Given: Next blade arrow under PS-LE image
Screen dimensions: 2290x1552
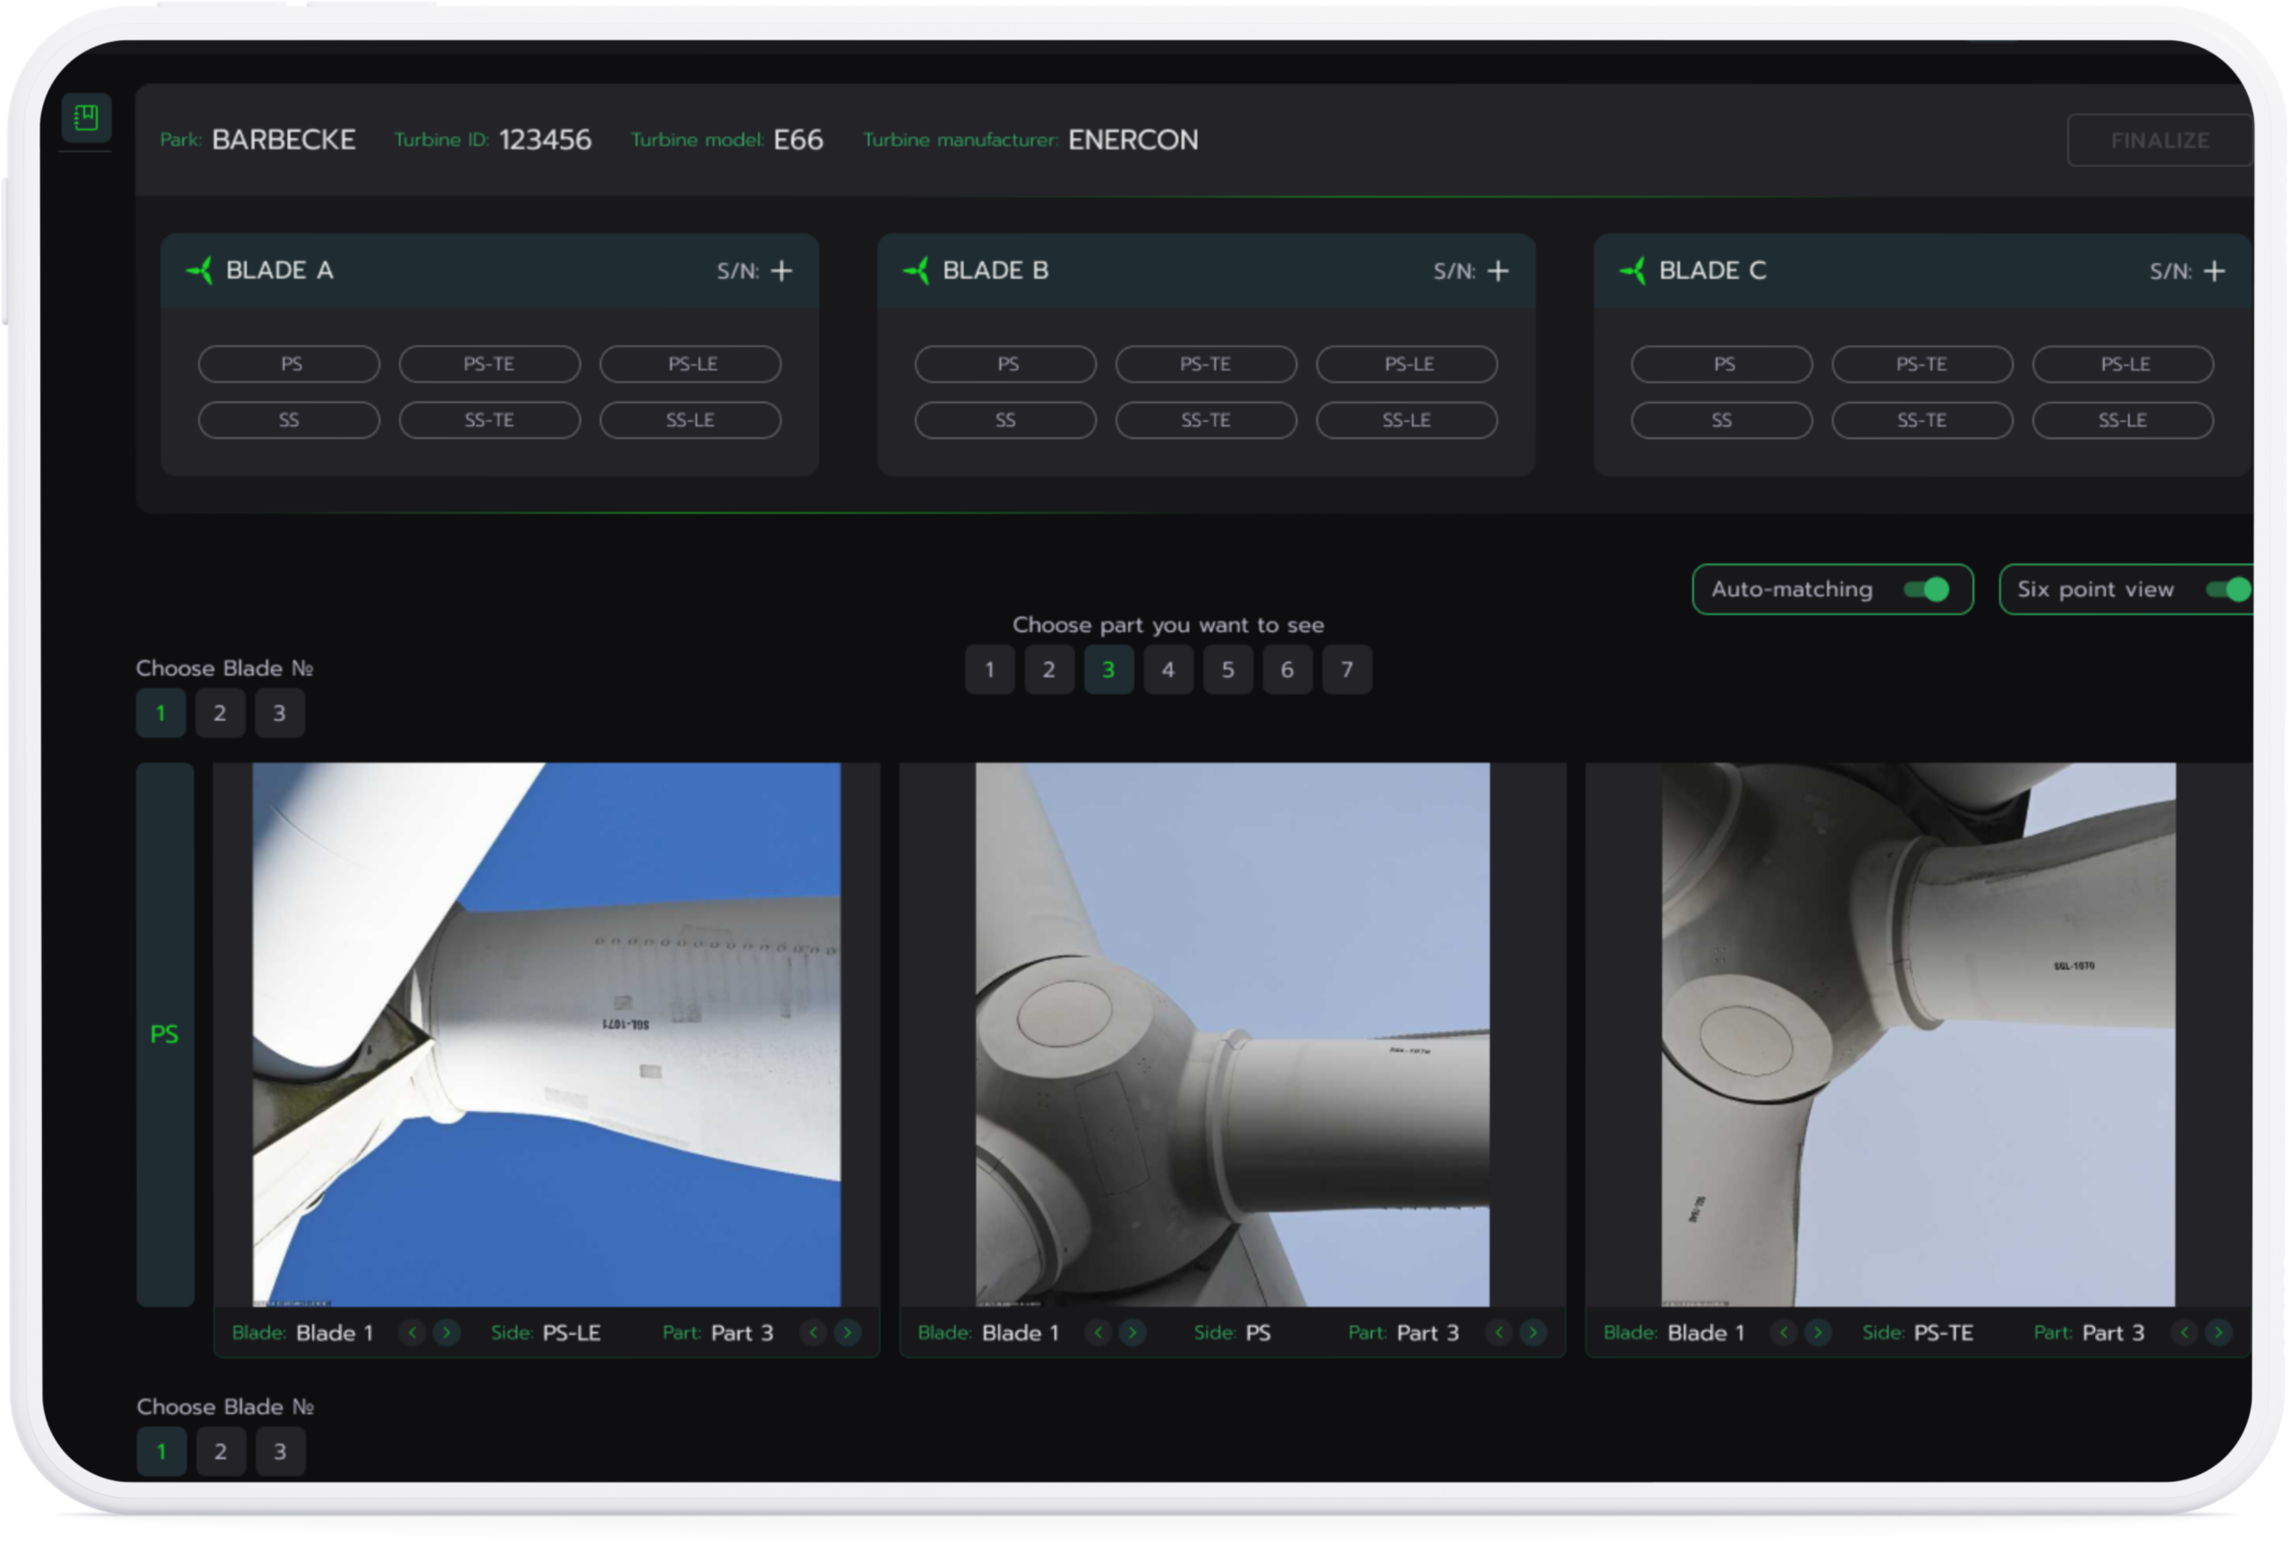Looking at the screenshot, I should tap(446, 1332).
